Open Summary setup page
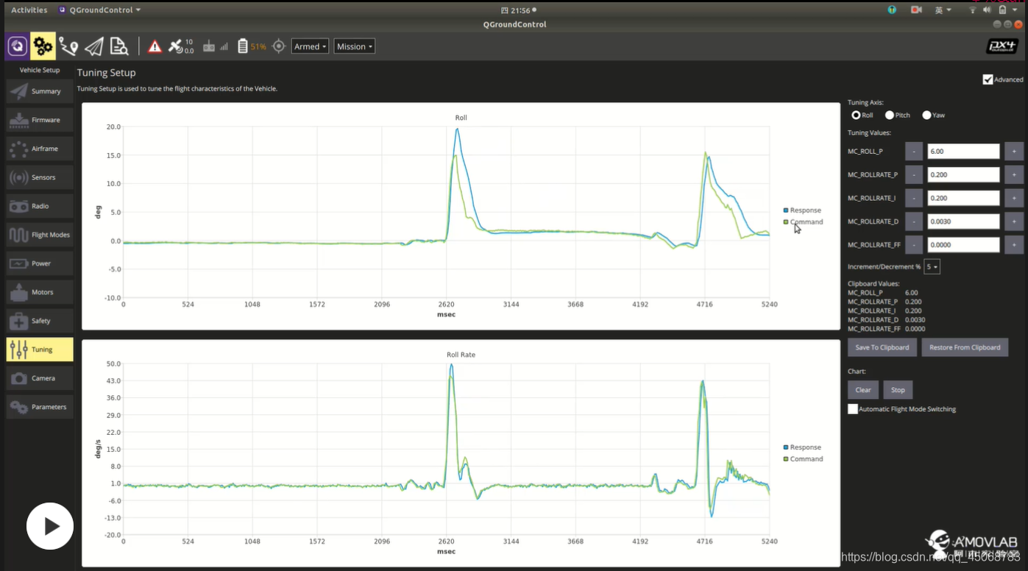 tap(40, 91)
